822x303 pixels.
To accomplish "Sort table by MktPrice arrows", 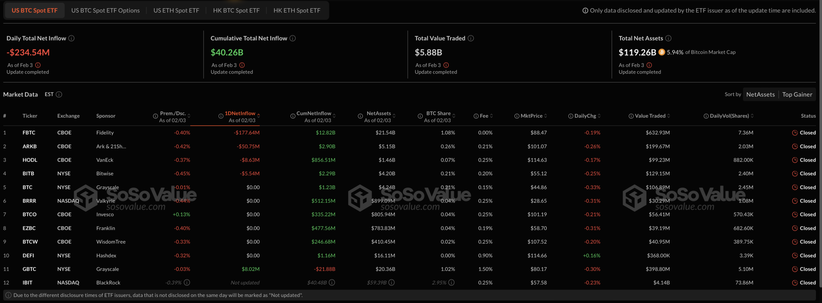I will pos(546,116).
